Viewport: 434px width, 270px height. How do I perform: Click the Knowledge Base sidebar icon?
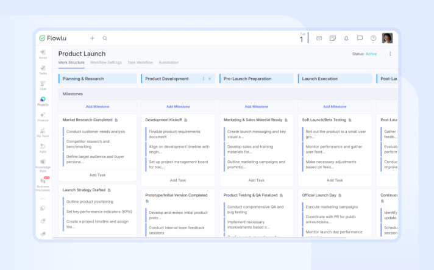(43, 163)
